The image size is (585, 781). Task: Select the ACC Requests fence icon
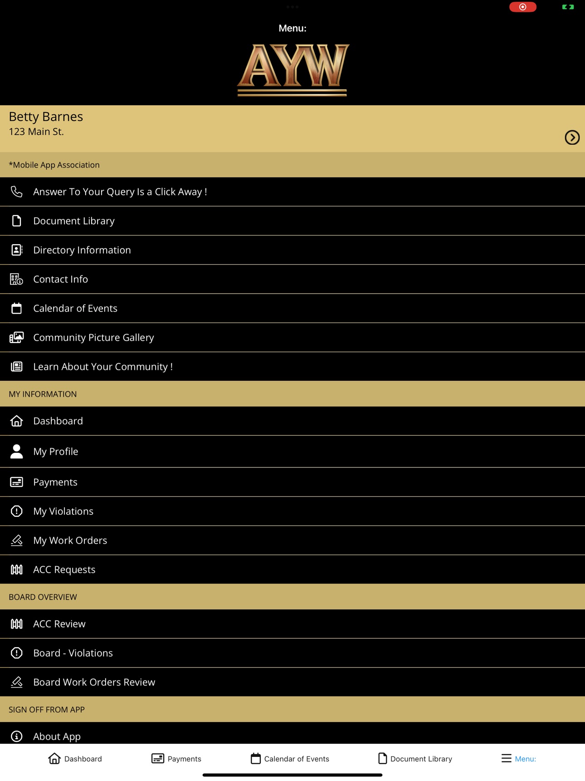[17, 569]
